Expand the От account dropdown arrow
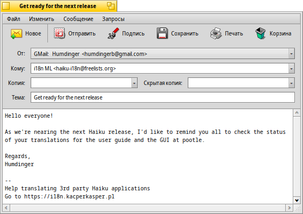303x214 pixels. pos(291,54)
